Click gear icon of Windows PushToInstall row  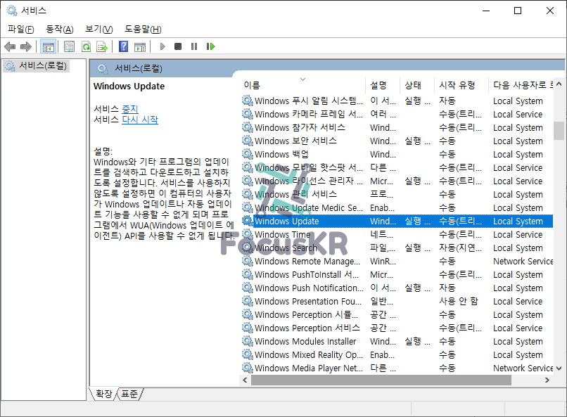pos(248,274)
